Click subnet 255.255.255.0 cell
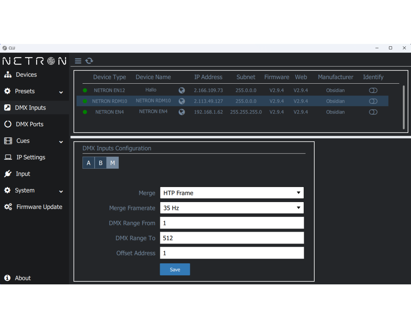The image size is (411, 328). coord(246,112)
